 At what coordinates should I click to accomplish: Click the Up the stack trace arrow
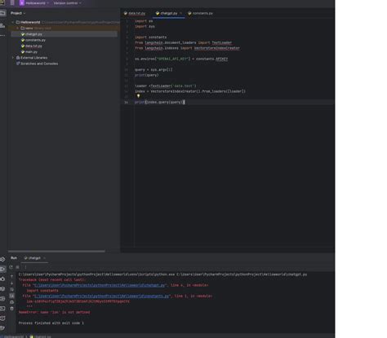click(x=11, y=276)
